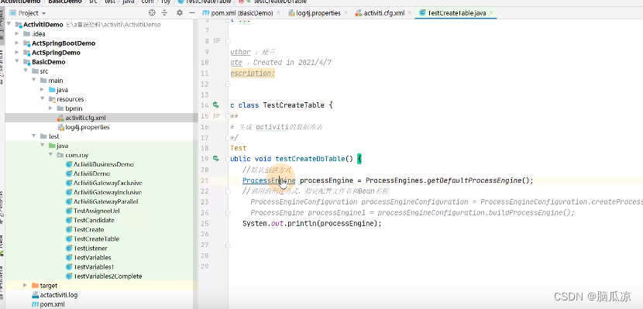
Task: Open Project panel settings gear
Action: click(179, 12)
